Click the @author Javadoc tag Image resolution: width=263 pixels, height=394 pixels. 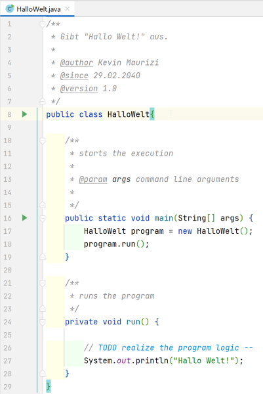77,62
